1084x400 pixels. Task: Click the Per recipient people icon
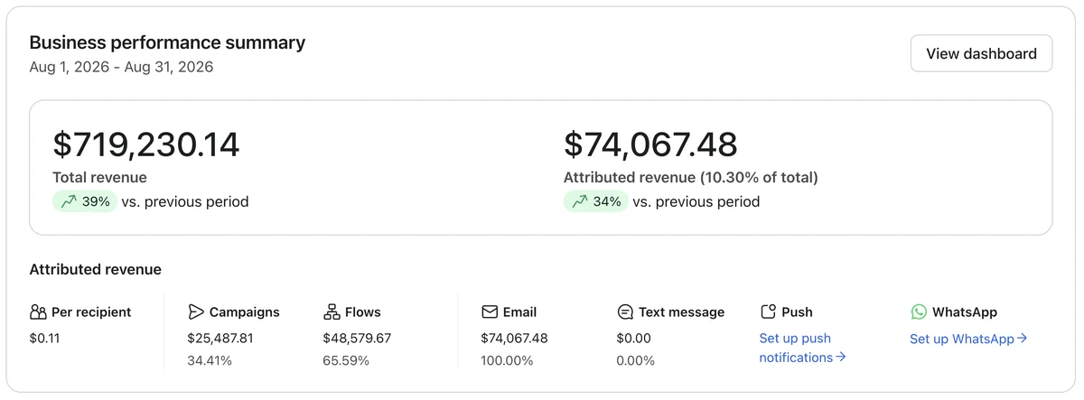(38, 312)
